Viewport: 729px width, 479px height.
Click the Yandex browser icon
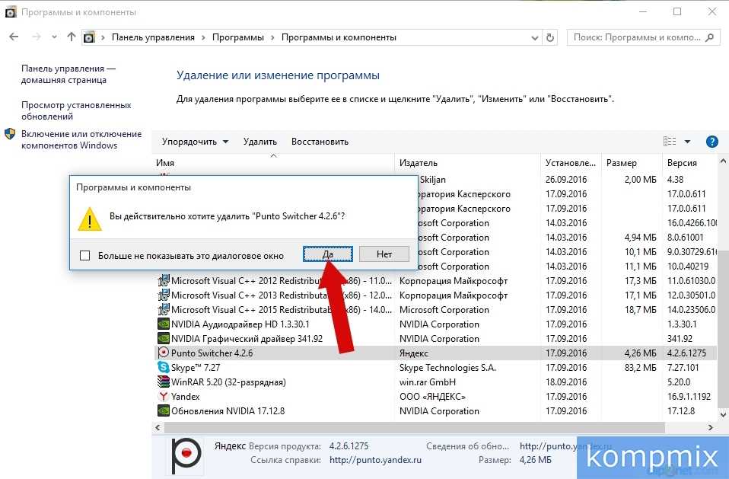(x=163, y=396)
